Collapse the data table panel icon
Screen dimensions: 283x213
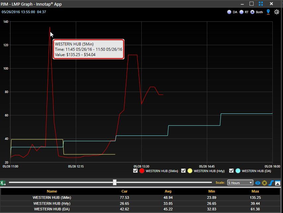[278, 183]
